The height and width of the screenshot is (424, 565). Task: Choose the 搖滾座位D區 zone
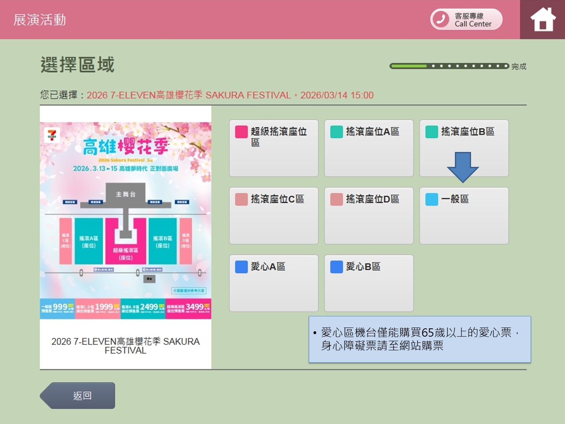pyautogui.click(x=368, y=215)
